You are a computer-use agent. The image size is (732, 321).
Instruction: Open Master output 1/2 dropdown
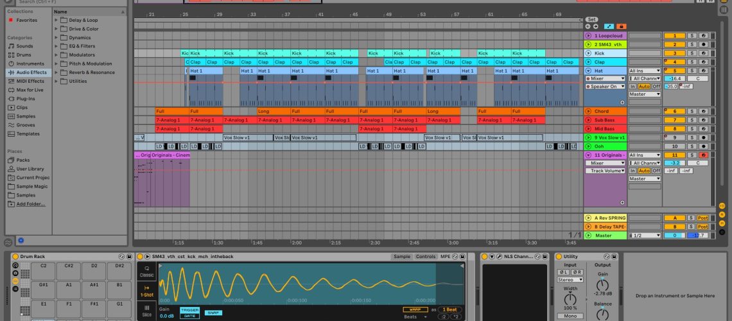point(645,236)
